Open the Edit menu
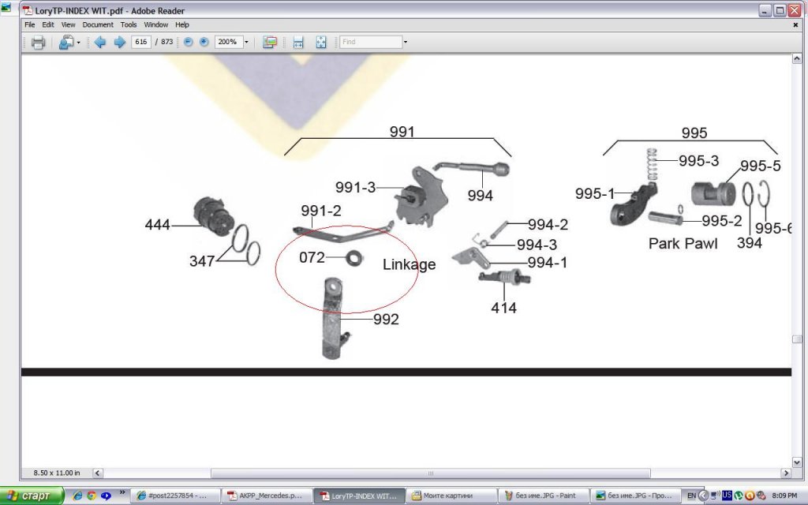The height and width of the screenshot is (505, 808). tap(48, 24)
